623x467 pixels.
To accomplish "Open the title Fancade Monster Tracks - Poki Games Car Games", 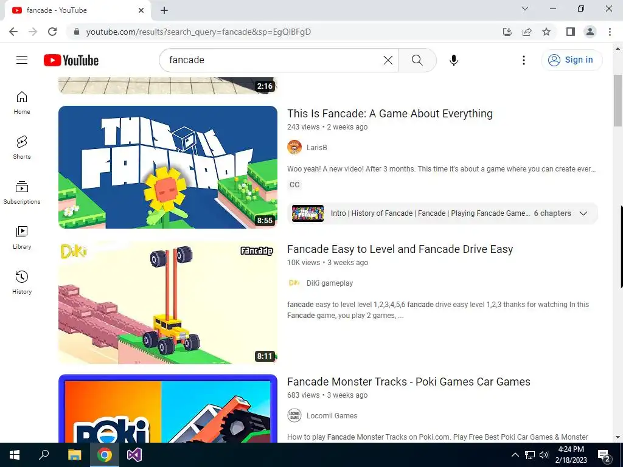I will click(x=409, y=382).
